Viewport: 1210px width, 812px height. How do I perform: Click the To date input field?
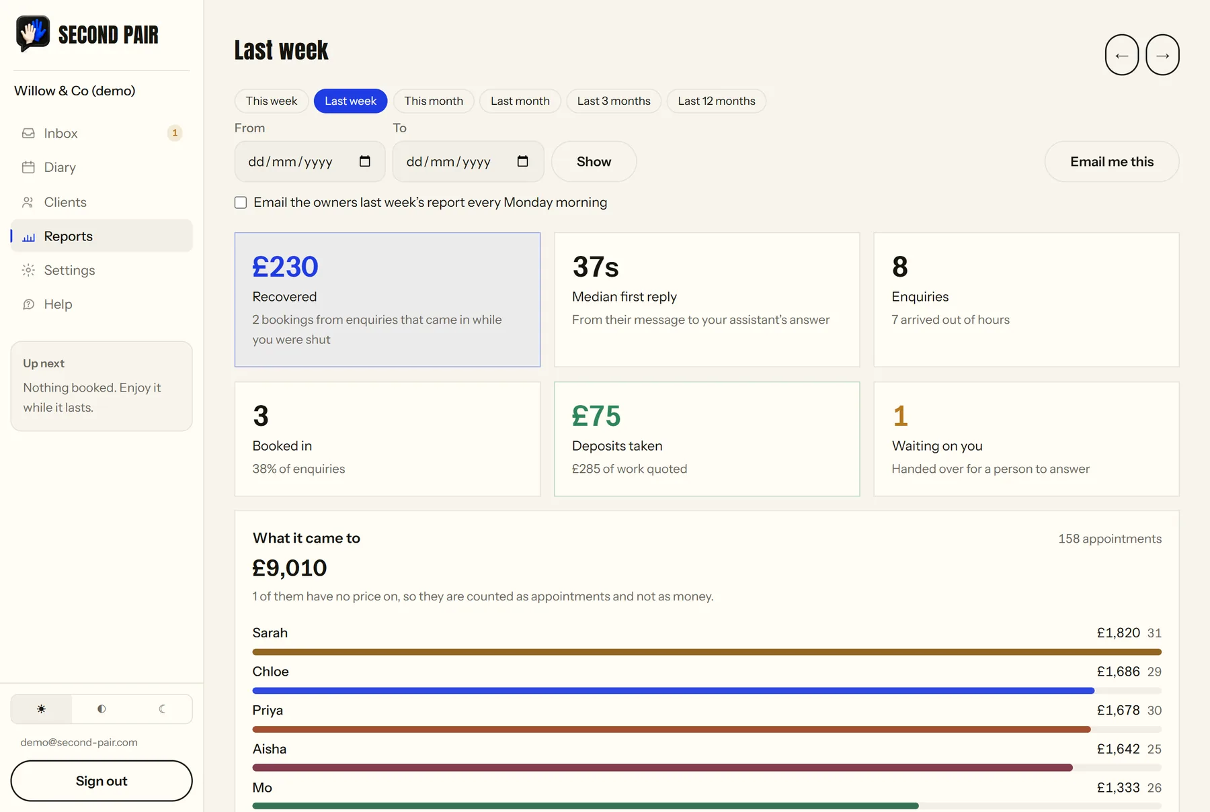(468, 161)
